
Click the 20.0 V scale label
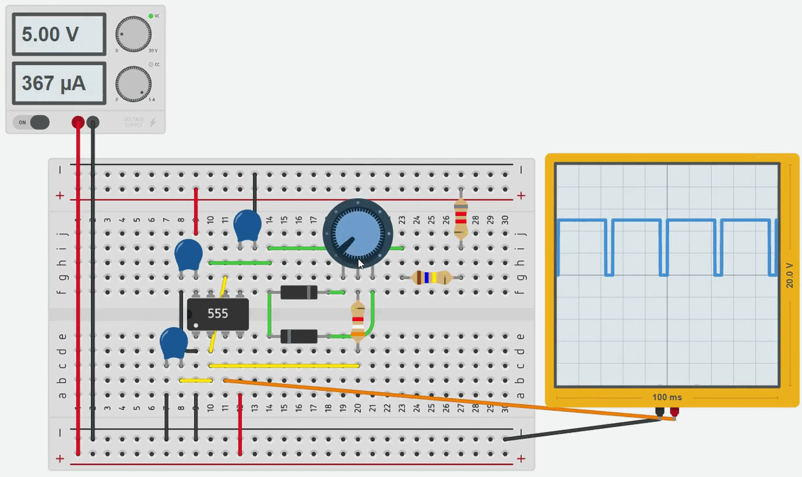(x=789, y=275)
